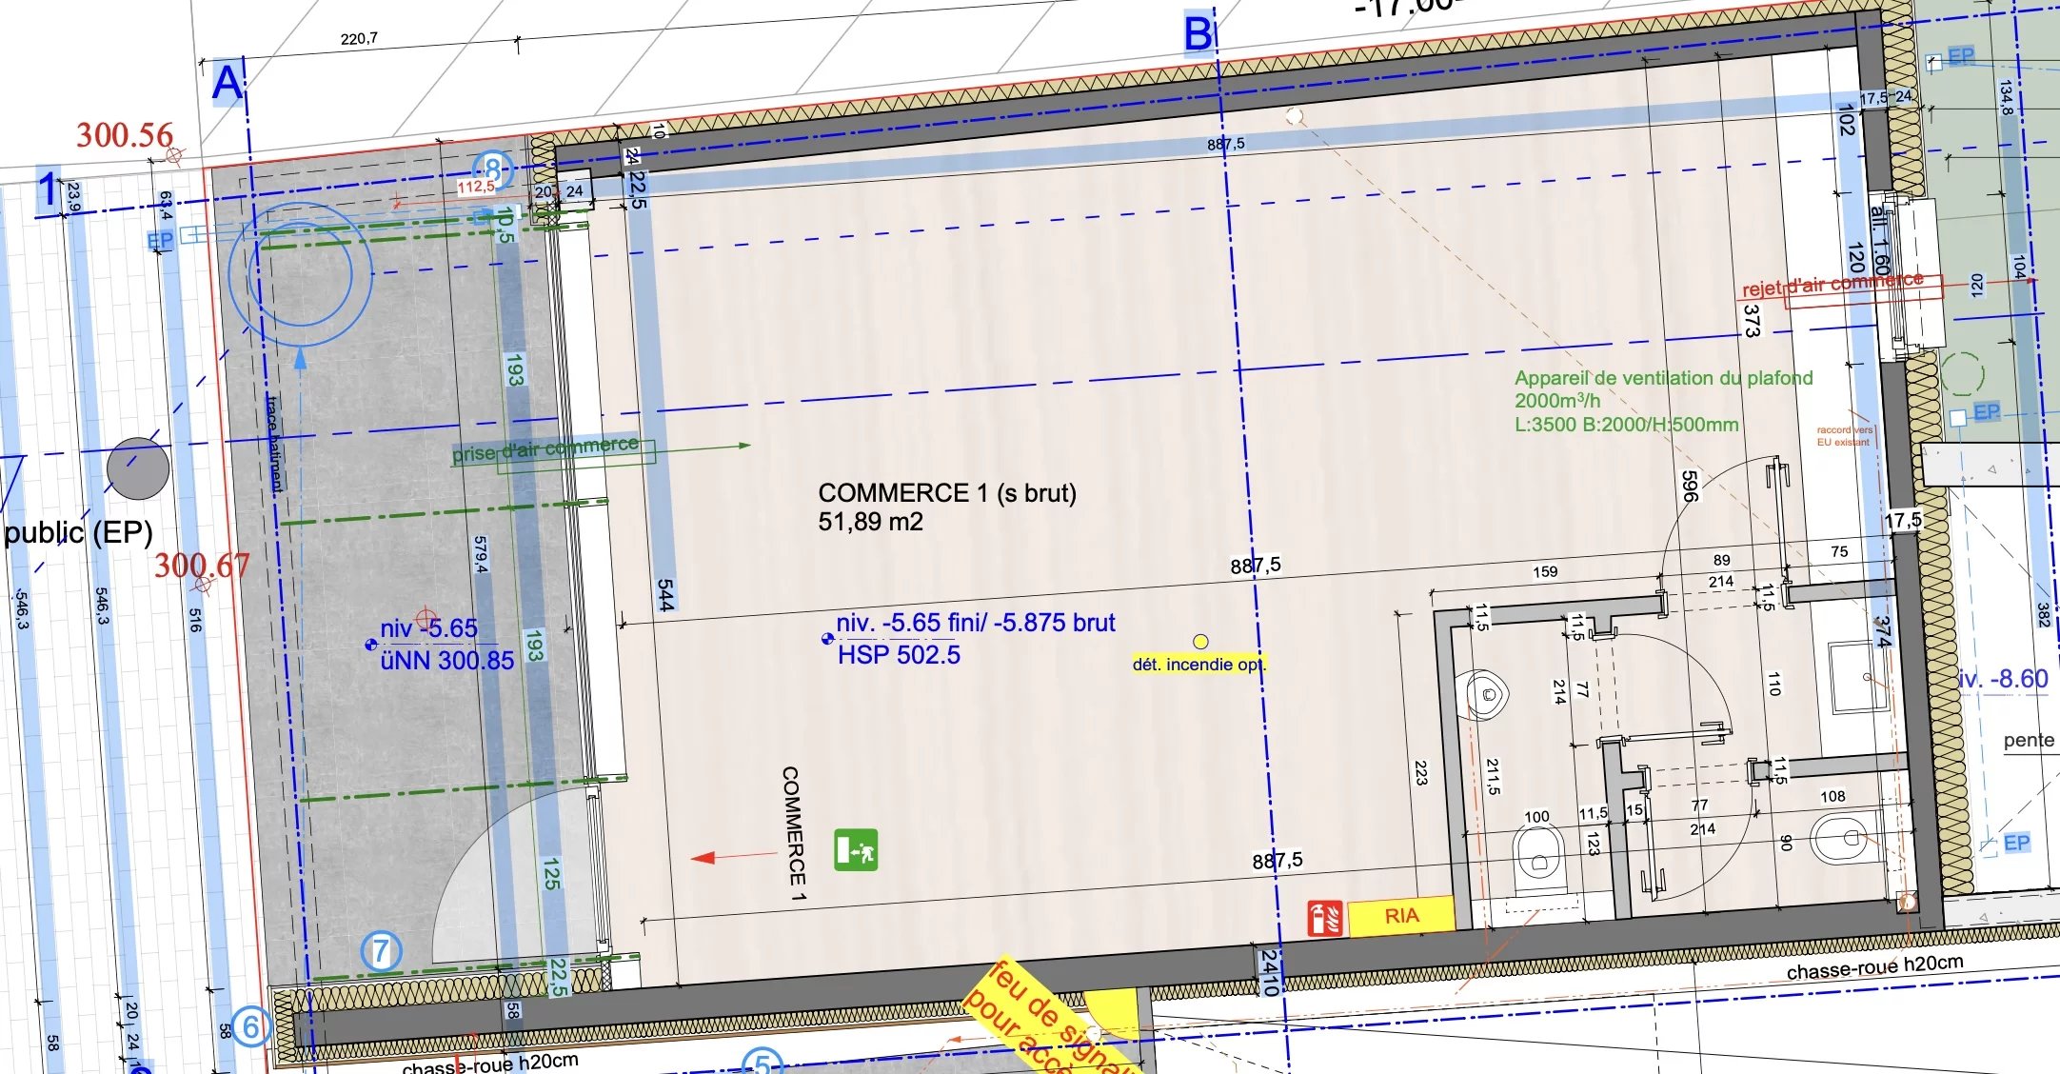Image resolution: width=2060 pixels, height=1074 pixels.
Task: Select the circled number 8 marker
Action: coord(492,170)
